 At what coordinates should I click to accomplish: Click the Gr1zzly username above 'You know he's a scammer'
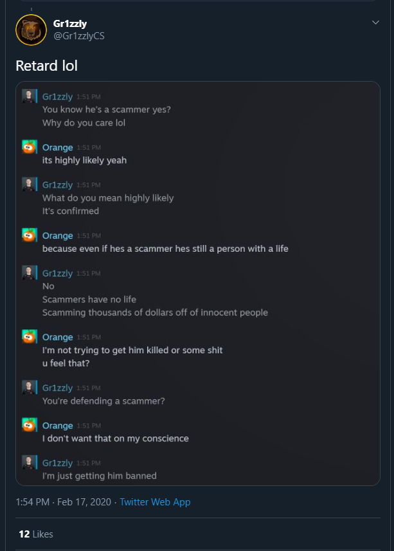click(x=58, y=96)
